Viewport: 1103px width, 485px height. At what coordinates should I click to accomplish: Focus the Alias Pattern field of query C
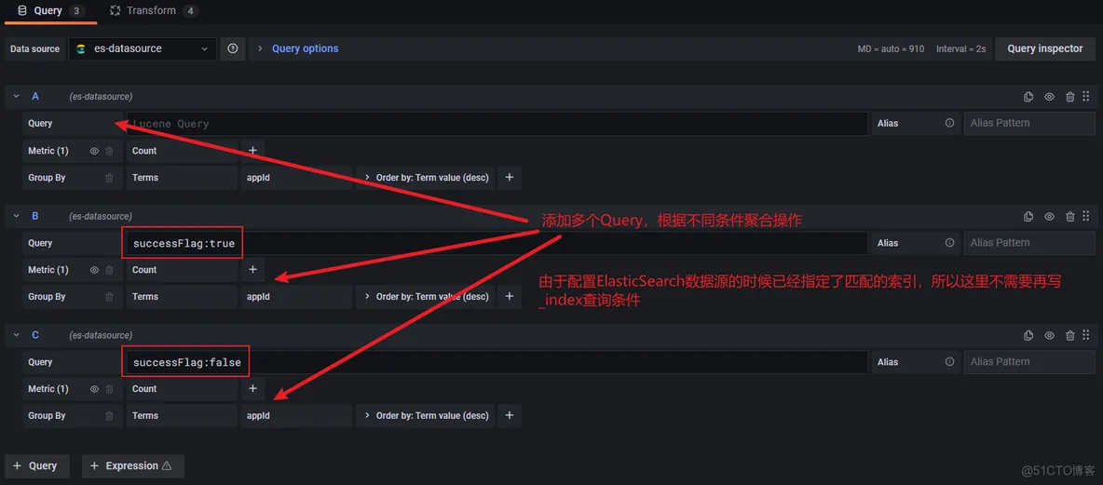[x=1029, y=362]
